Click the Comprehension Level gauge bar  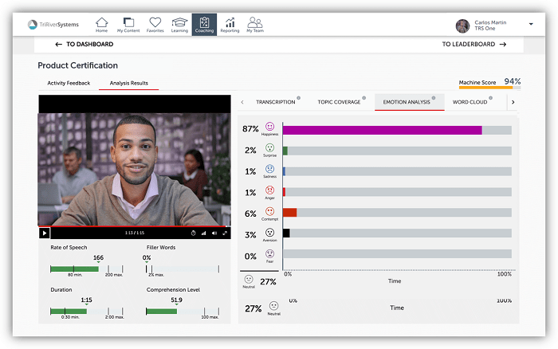[183, 312]
